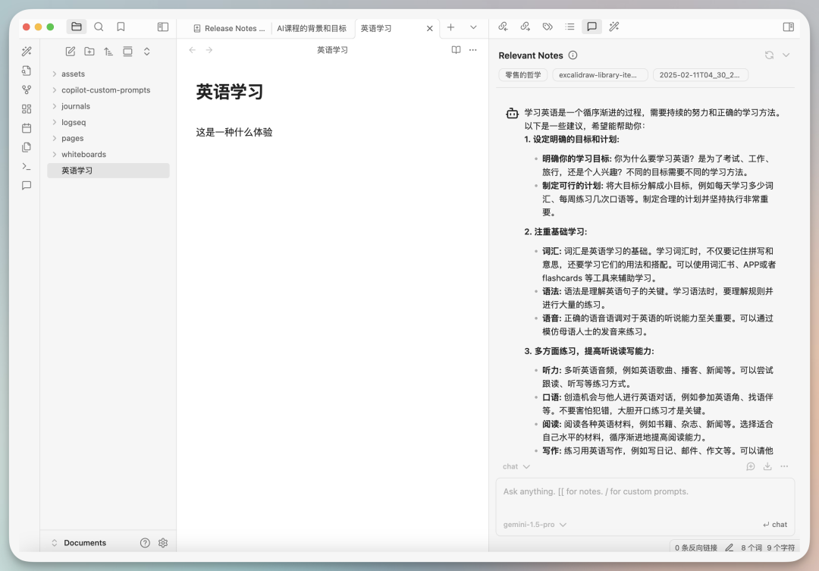Collapse or expand all folders icon

147,52
